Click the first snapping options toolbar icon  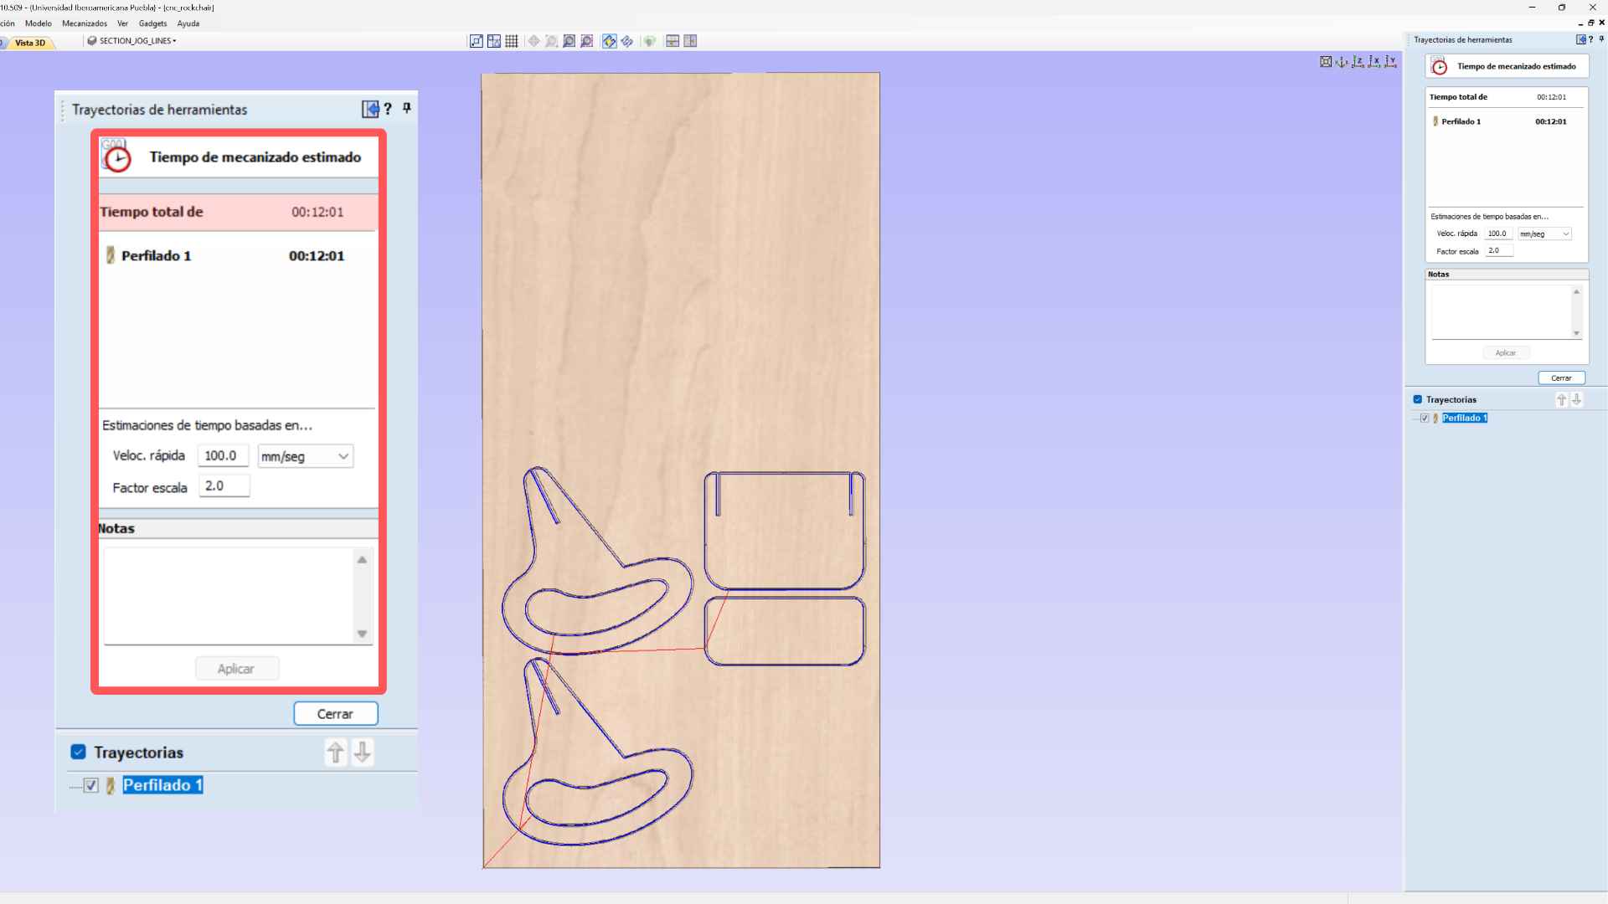477,41
